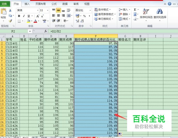Screen dimensions: 178x138
Task: Toggle middle vertical alignment
Action: coord(58,10)
